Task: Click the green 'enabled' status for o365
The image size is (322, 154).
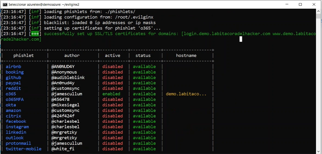Action: click(x=111, y=94)
